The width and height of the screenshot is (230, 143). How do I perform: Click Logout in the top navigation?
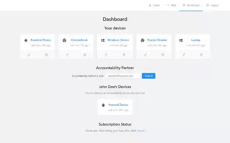[212, 5]
